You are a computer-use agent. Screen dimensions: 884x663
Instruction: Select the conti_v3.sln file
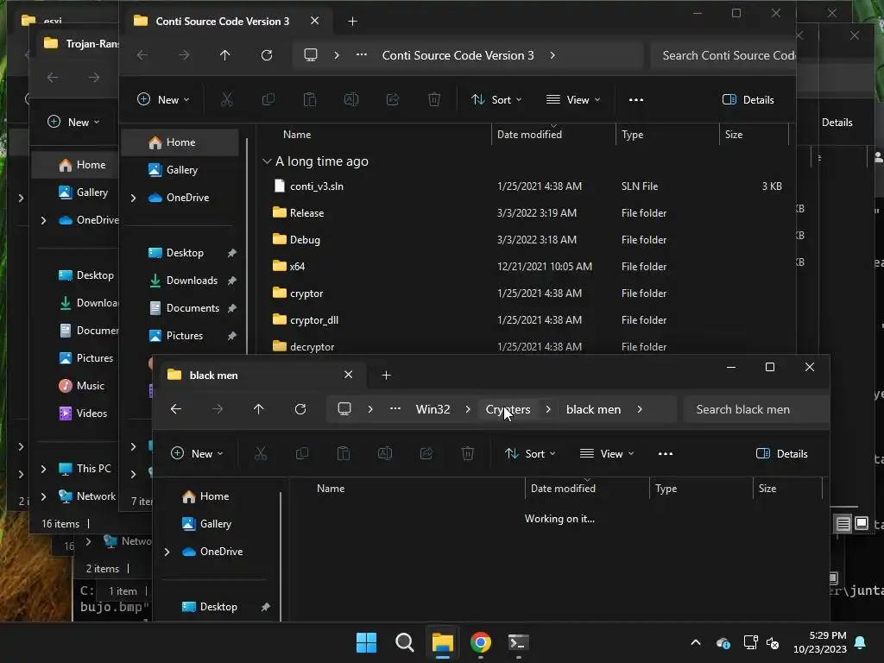(316, 186)
